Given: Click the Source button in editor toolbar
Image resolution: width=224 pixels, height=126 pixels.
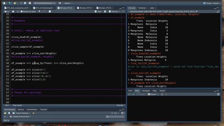Looking at the screenshot, I should coord(113,12).
